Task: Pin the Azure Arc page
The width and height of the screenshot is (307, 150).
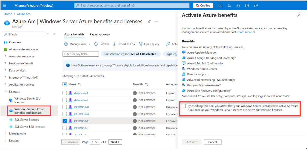Action: click(149, 21)
